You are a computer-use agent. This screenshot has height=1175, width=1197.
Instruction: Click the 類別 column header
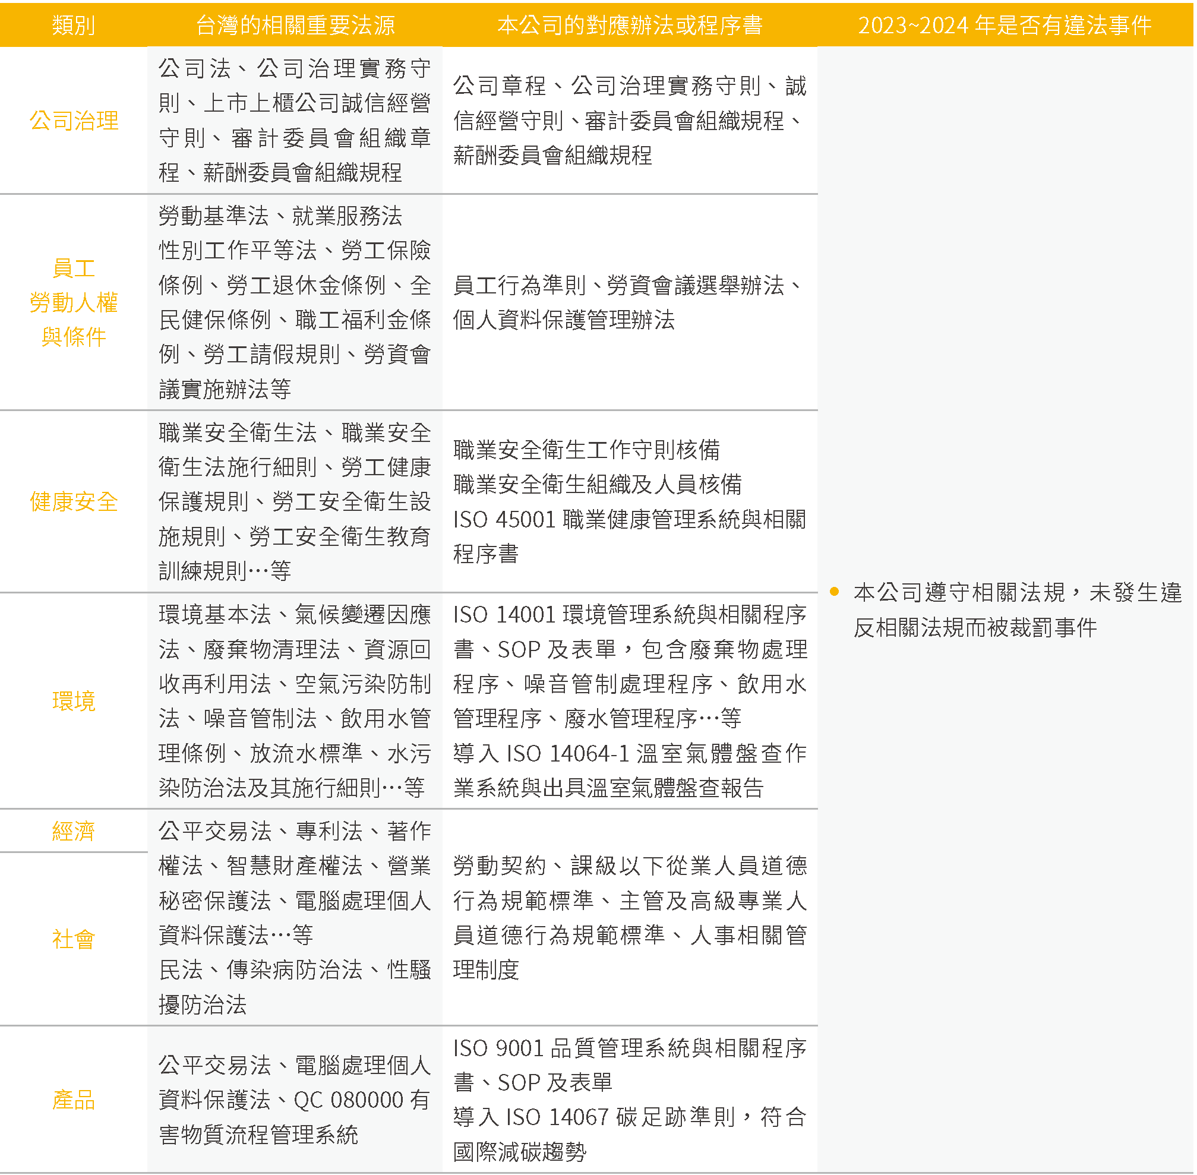coord(74,25)
